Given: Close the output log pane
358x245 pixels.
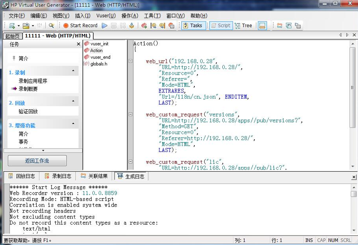Looking at the screenshot, I should (354, 177).
